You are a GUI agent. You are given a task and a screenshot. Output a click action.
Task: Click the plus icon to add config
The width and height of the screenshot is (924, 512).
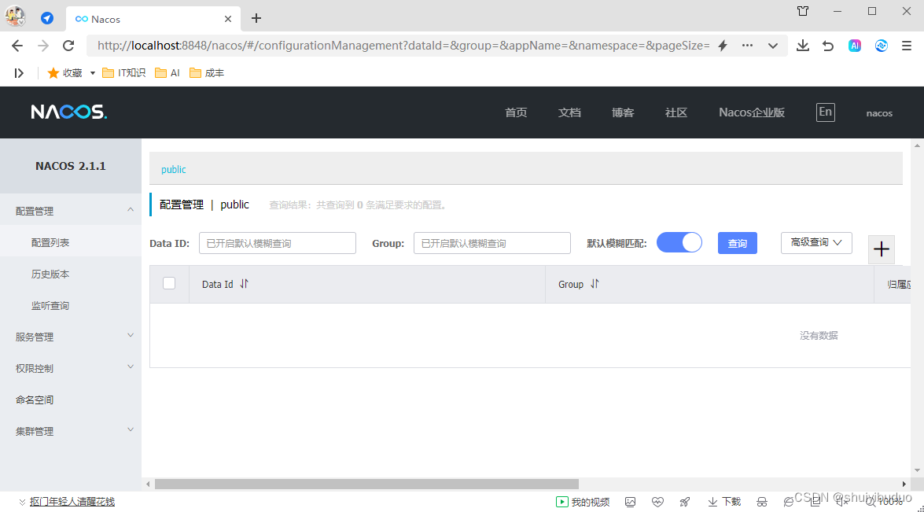881,249
